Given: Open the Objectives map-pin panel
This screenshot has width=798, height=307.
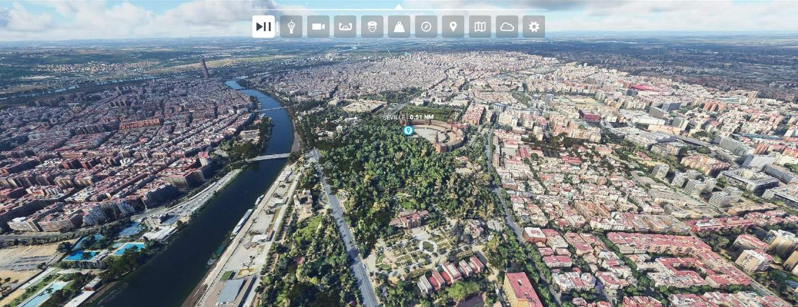Looking at the screenshot, I should click(x=453, y=27).
